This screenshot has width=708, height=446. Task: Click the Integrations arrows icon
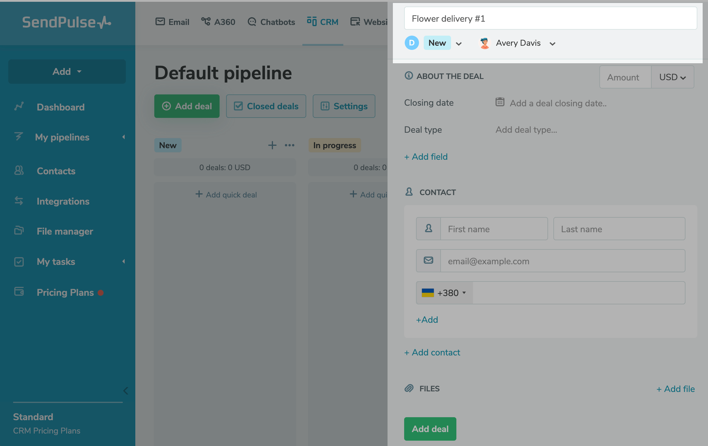pos(19,201)
